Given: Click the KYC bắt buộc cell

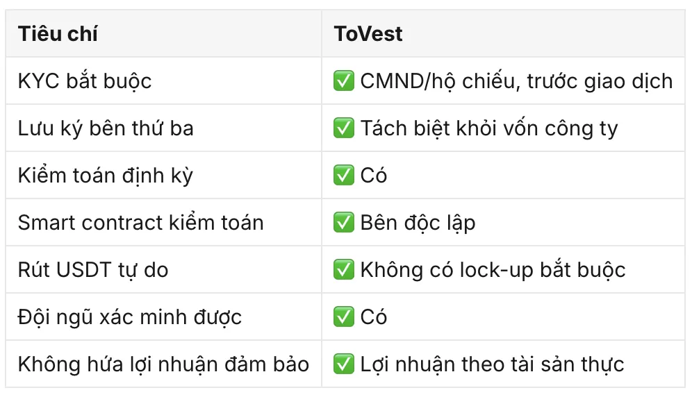Looking at the screenshot, I should pos(164,81).
